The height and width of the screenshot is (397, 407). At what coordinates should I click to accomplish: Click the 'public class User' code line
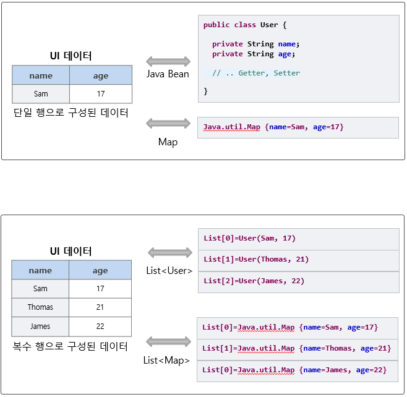[245, 25]
